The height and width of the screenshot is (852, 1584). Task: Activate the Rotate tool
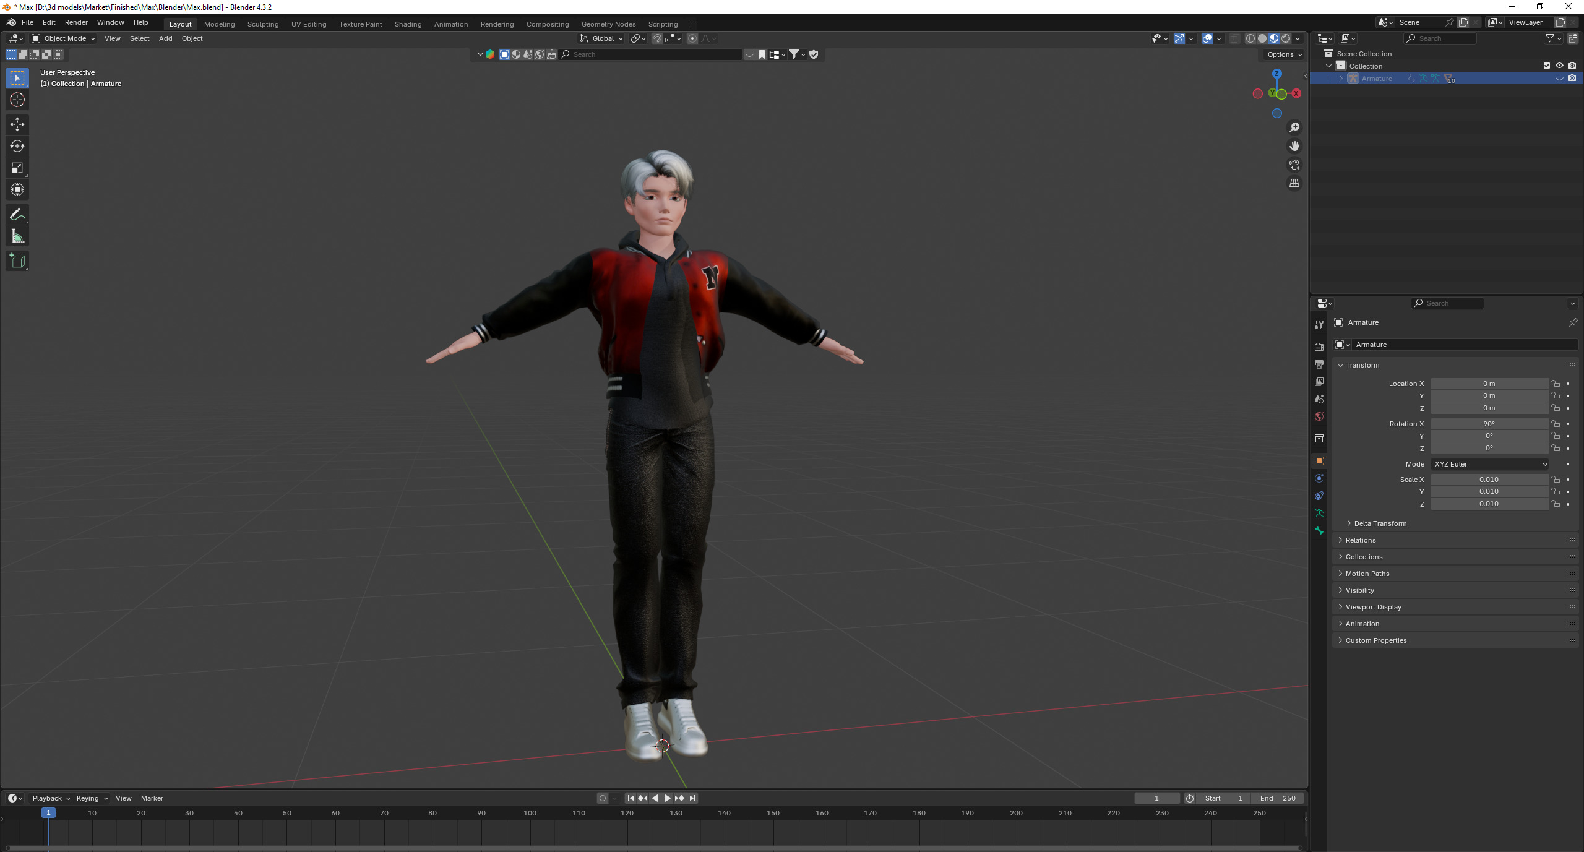pyautogui.click(x=17, y=147)
